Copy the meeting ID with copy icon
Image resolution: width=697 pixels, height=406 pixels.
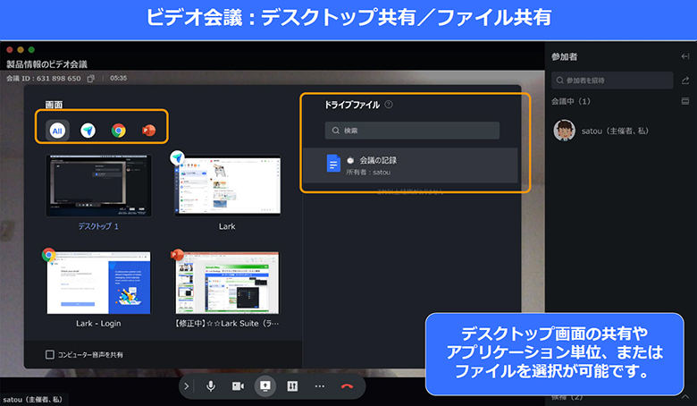(x=90, y=79)
